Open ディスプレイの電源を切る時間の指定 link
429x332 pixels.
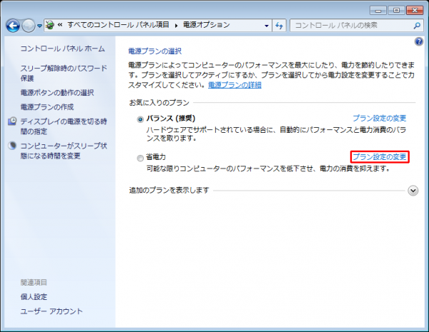64,126
